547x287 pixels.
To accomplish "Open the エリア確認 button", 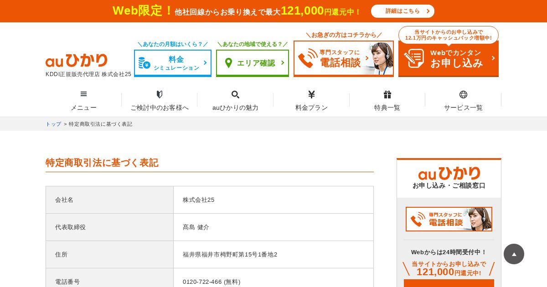I will click(253, 63).
